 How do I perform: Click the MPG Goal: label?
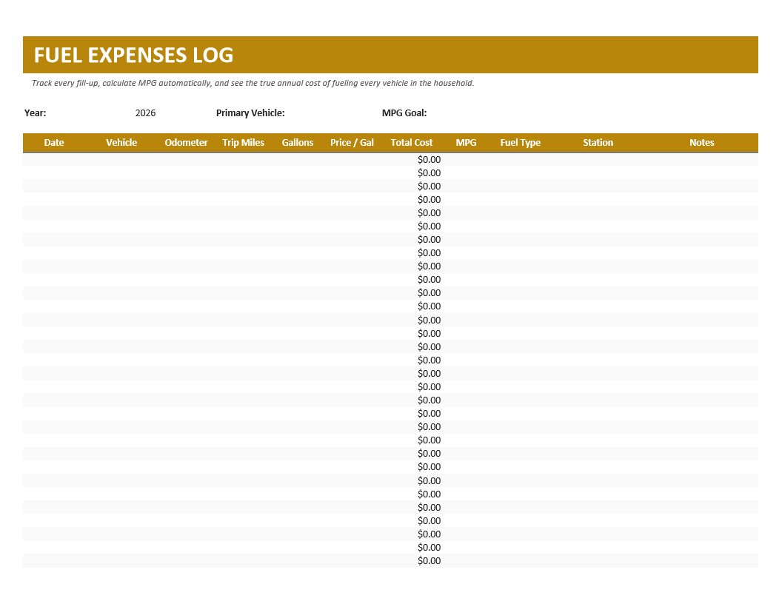pyautogui.click(x=404, y=113)
